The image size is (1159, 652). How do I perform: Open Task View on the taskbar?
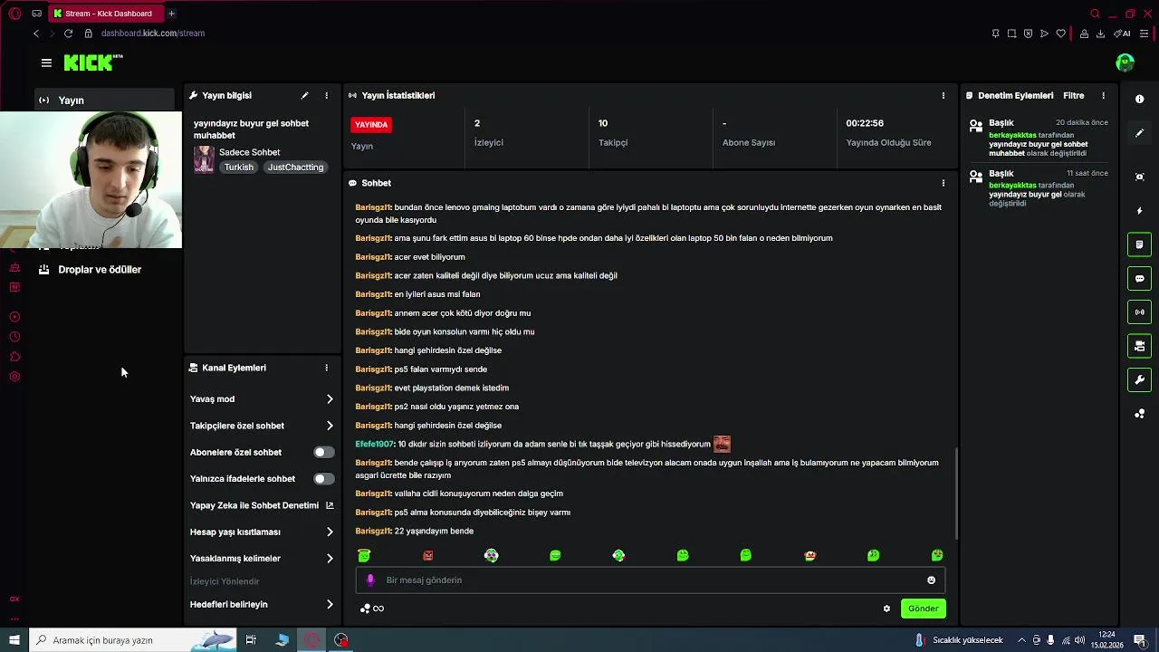coord(251,640)
